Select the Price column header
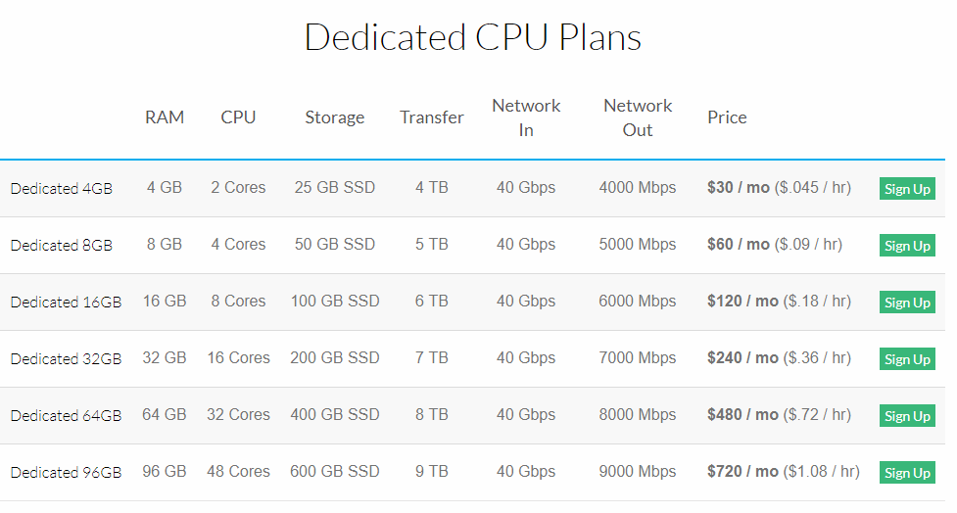 tap(727, 117)
